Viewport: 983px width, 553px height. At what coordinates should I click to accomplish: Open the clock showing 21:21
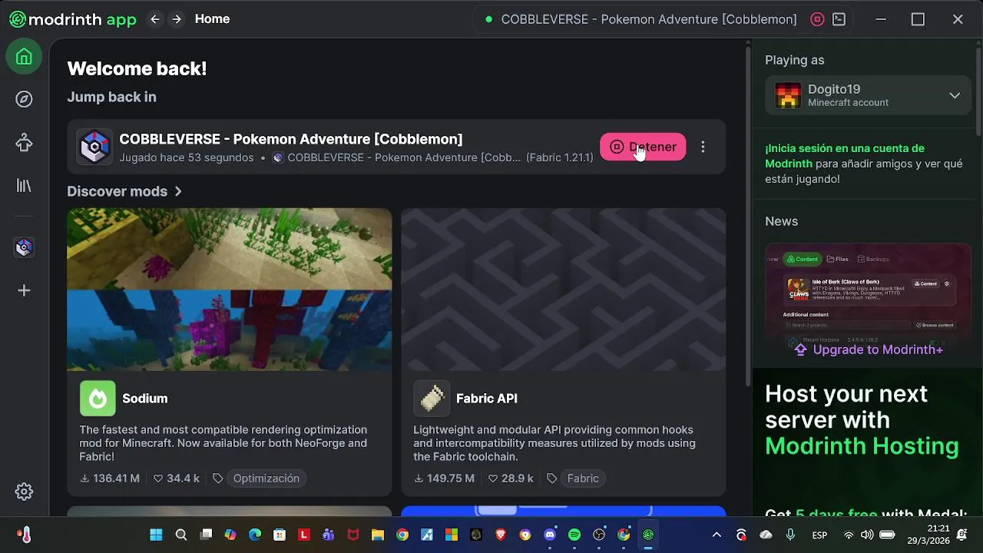(928, 535)
